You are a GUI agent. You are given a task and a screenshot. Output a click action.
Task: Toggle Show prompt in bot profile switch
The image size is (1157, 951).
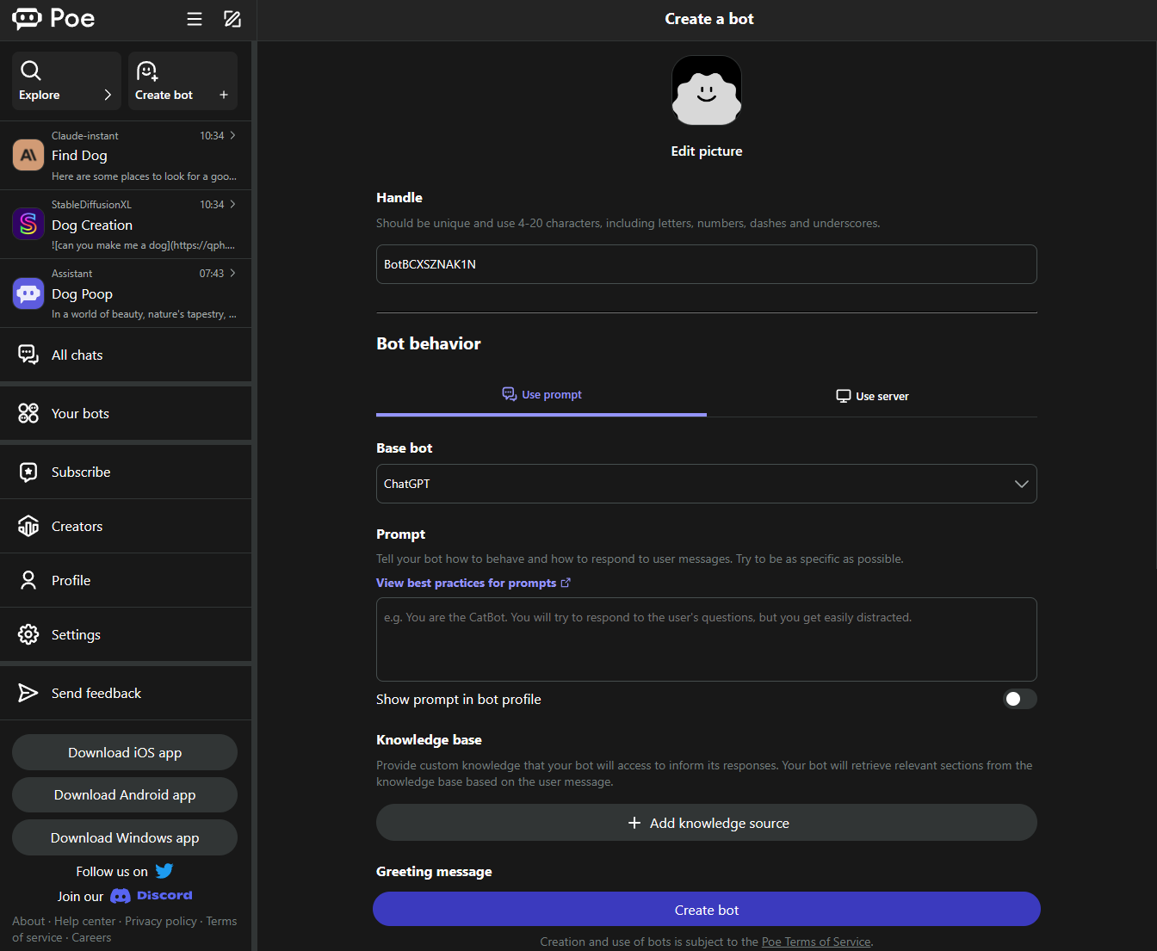[x=1019, y=699]
